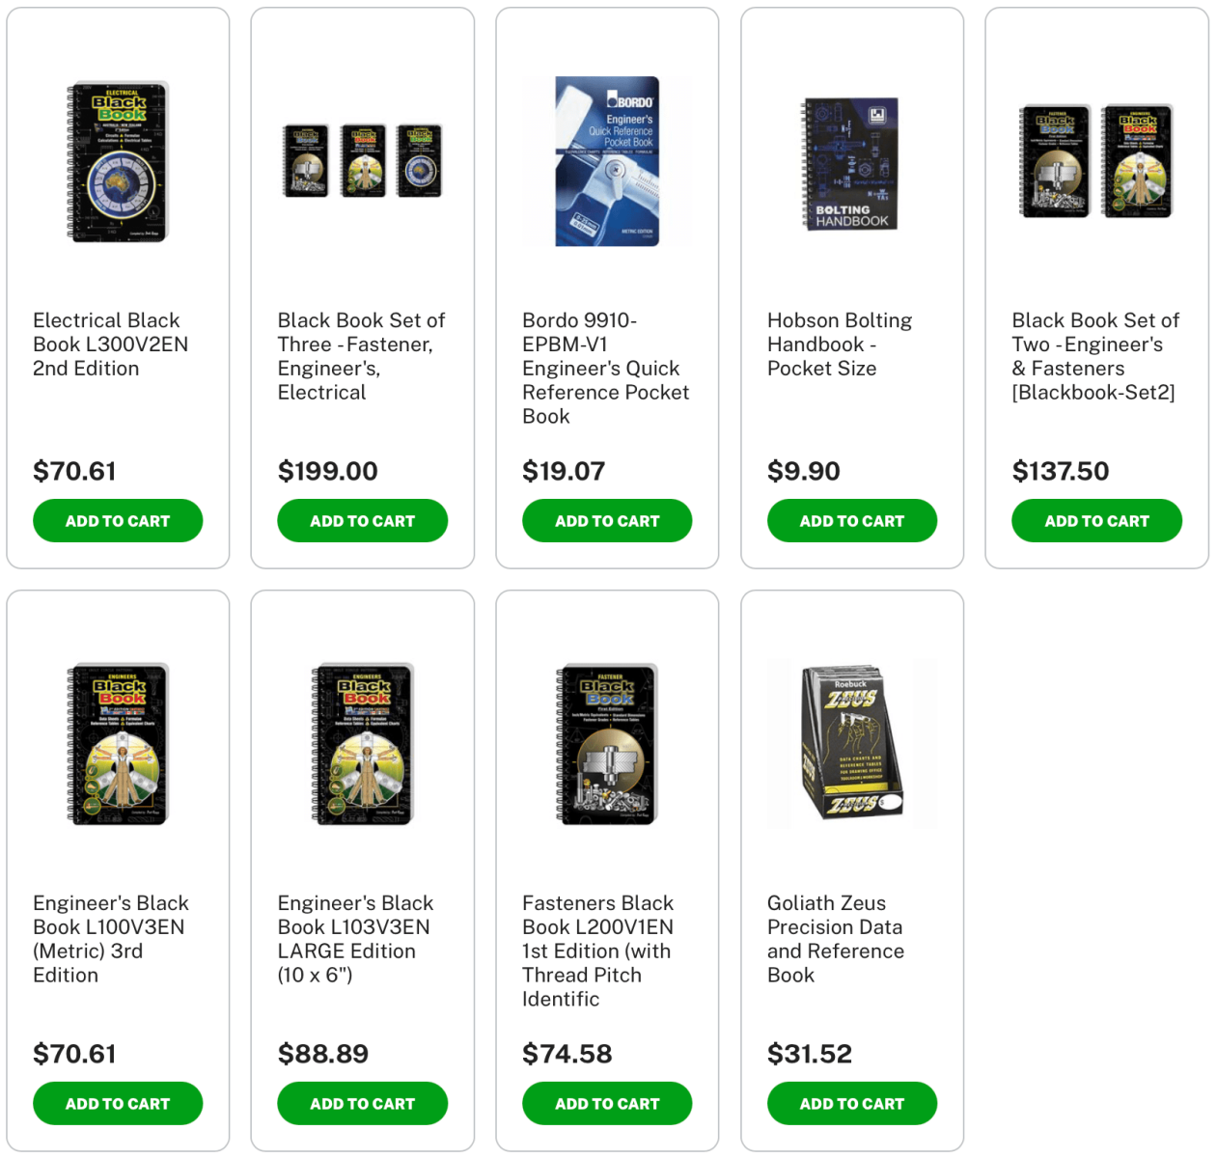Open the three Black Books set image
The image size is (1217, 1158).
(362, 160)
